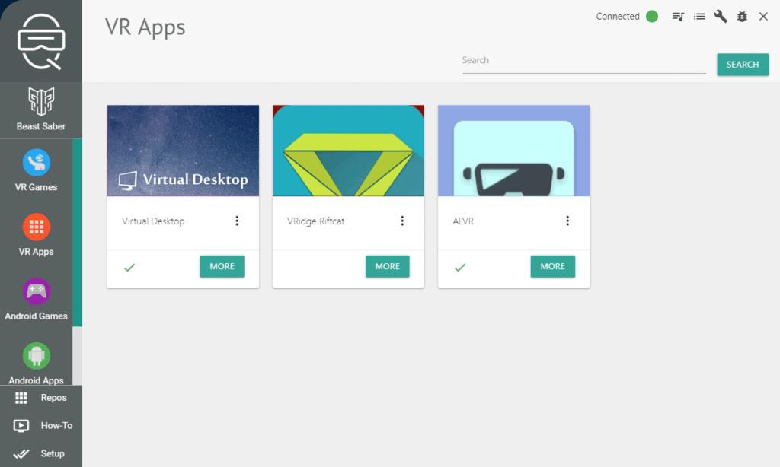Image resolution: width=780 pixels, height=467 pixels.
Task: Click the sidebar category scrollbar
Action: point(77,233)
